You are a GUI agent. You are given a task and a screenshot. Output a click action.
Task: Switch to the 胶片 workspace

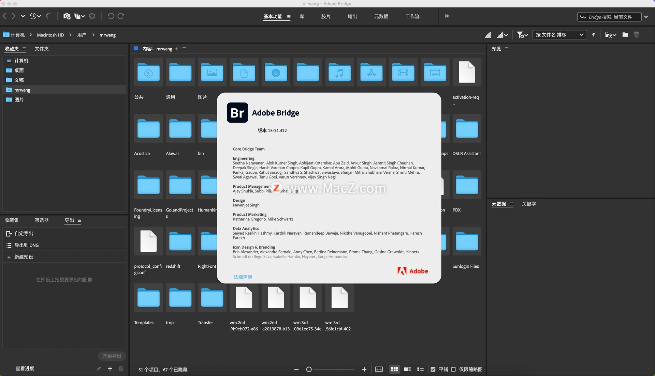(x=325, y=16)
